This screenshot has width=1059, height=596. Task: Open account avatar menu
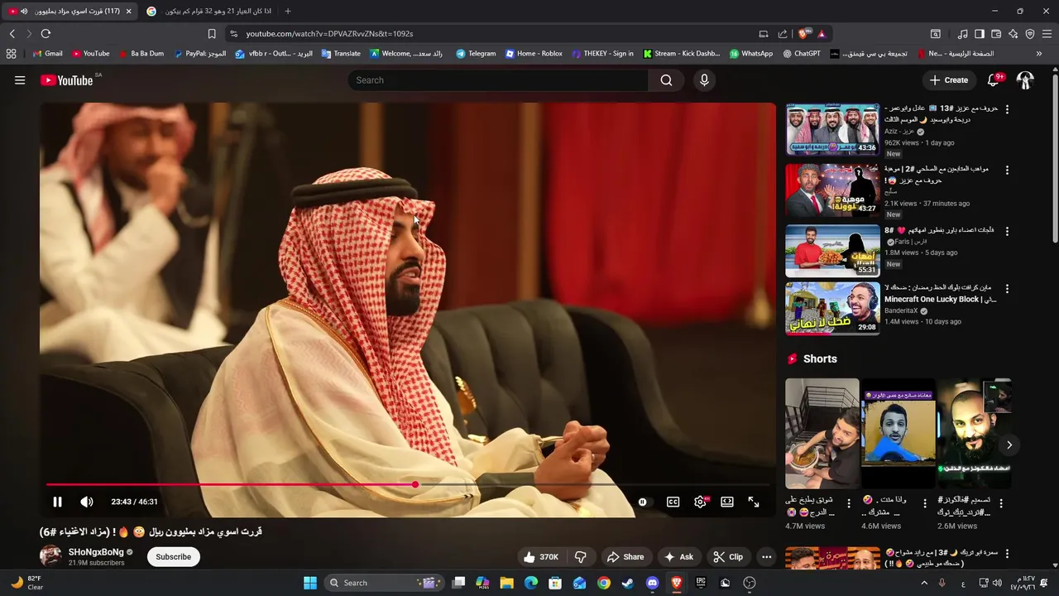pos(1025,80)
